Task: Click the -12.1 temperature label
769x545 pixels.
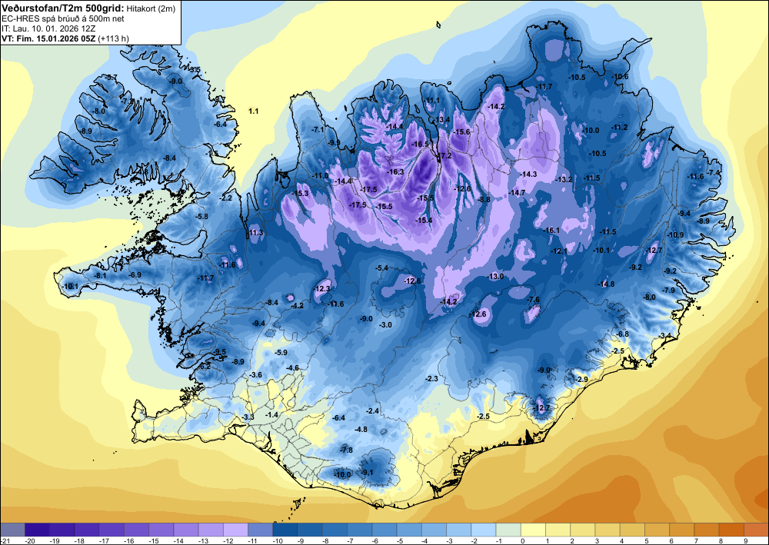Action: coord(558,251)
